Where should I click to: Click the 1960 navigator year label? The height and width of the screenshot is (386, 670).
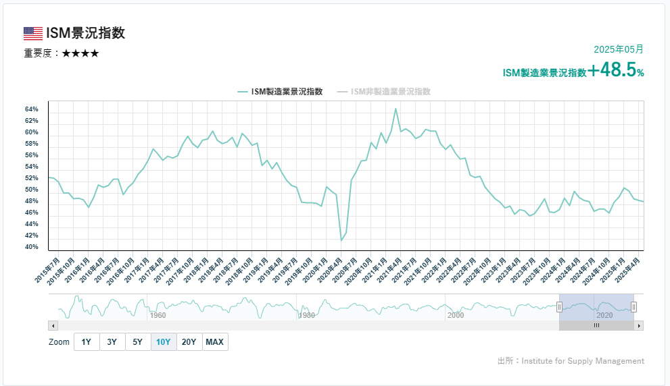click(x=158, y=315)
